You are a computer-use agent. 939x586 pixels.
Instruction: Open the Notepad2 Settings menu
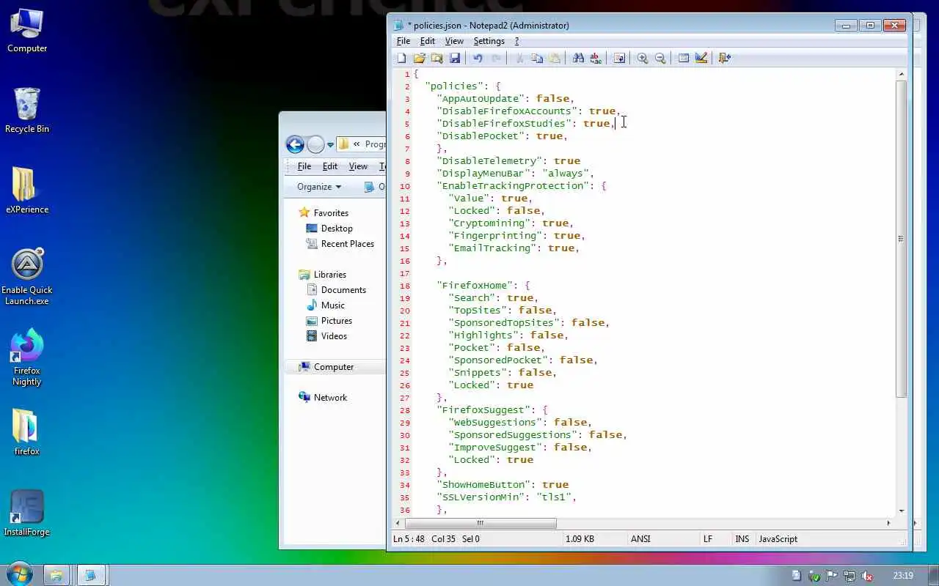click(x=489, y=41)
